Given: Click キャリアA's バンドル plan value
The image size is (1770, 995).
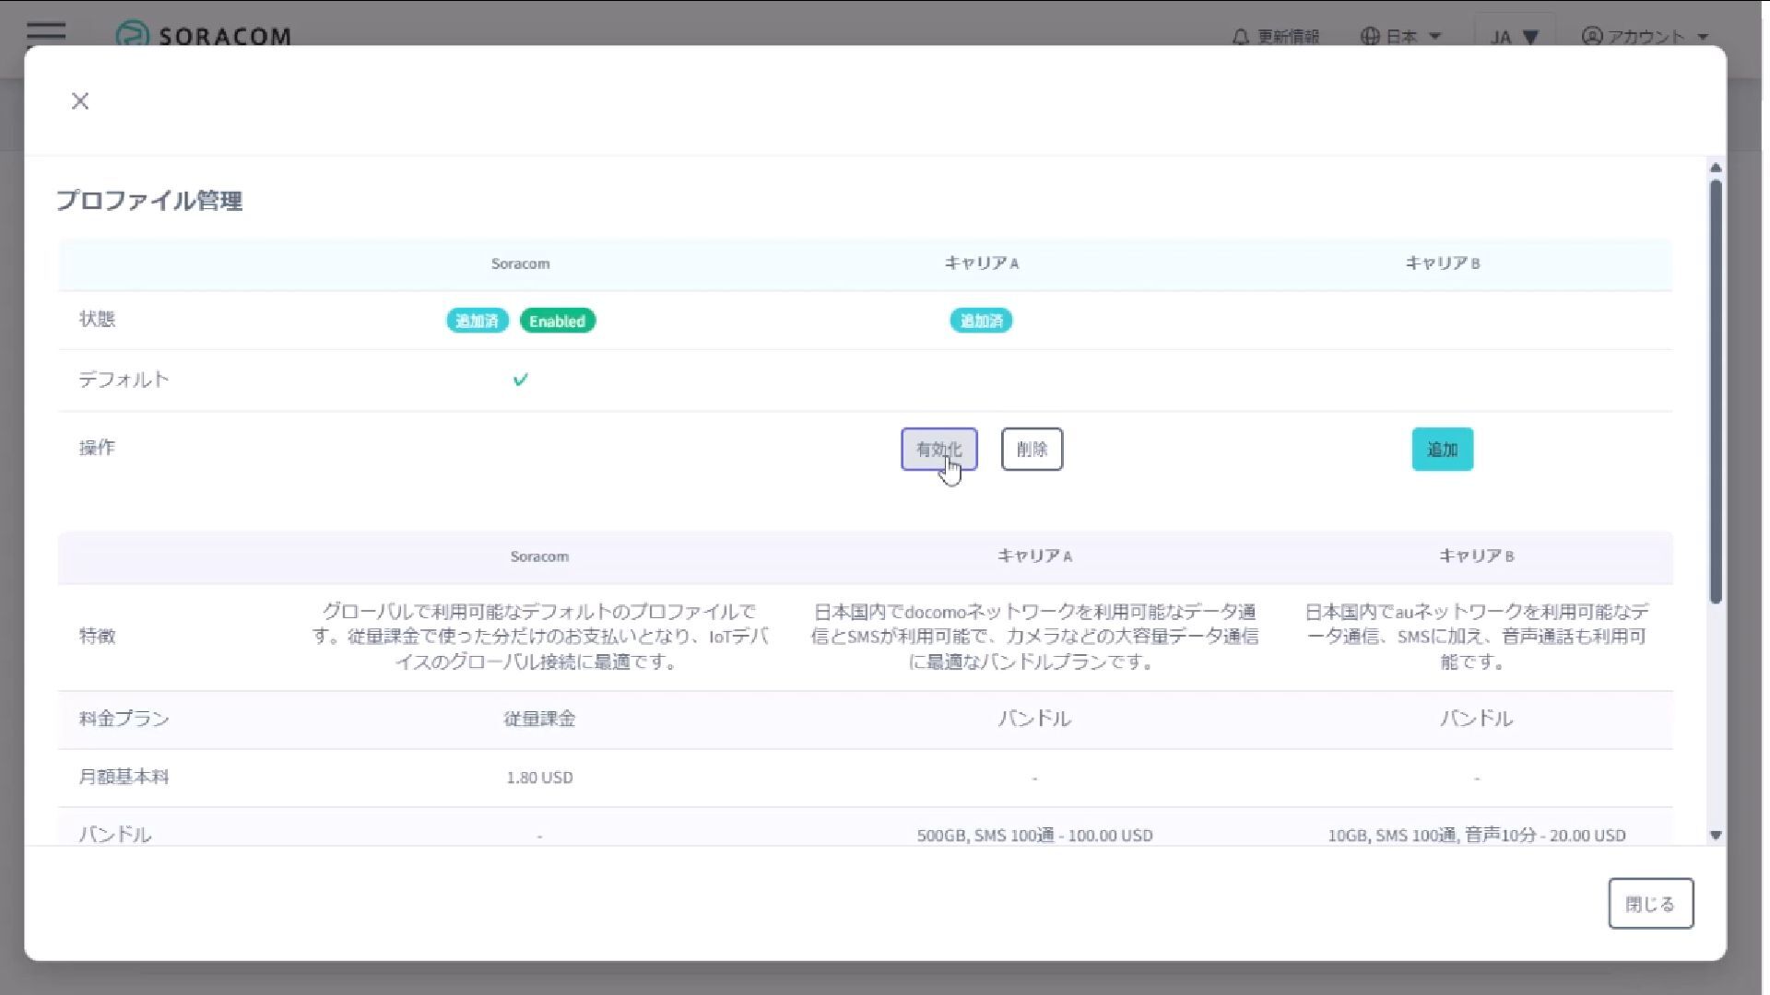Looking at the screenshot, I should coord(1034,719).
